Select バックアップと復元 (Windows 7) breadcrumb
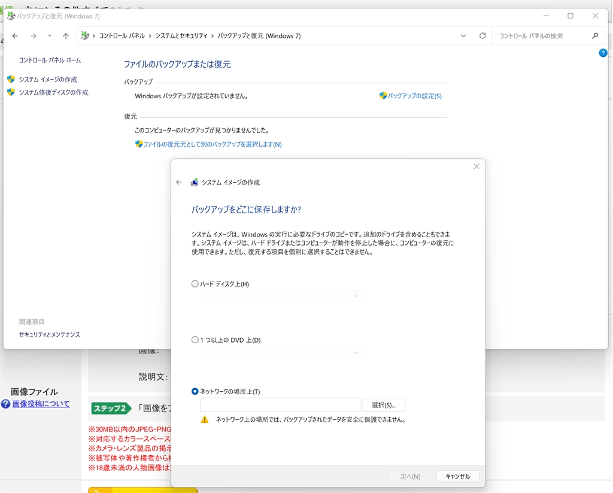613x493 pixels. [259, 36]
